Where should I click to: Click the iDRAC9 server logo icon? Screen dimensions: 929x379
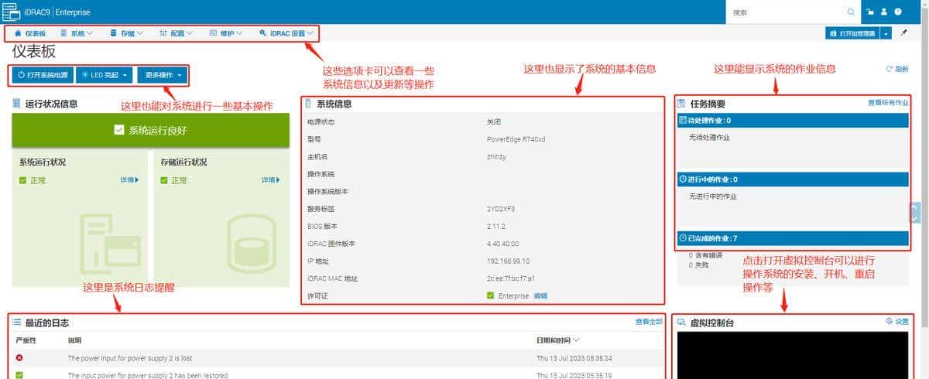tap(12, 12)
